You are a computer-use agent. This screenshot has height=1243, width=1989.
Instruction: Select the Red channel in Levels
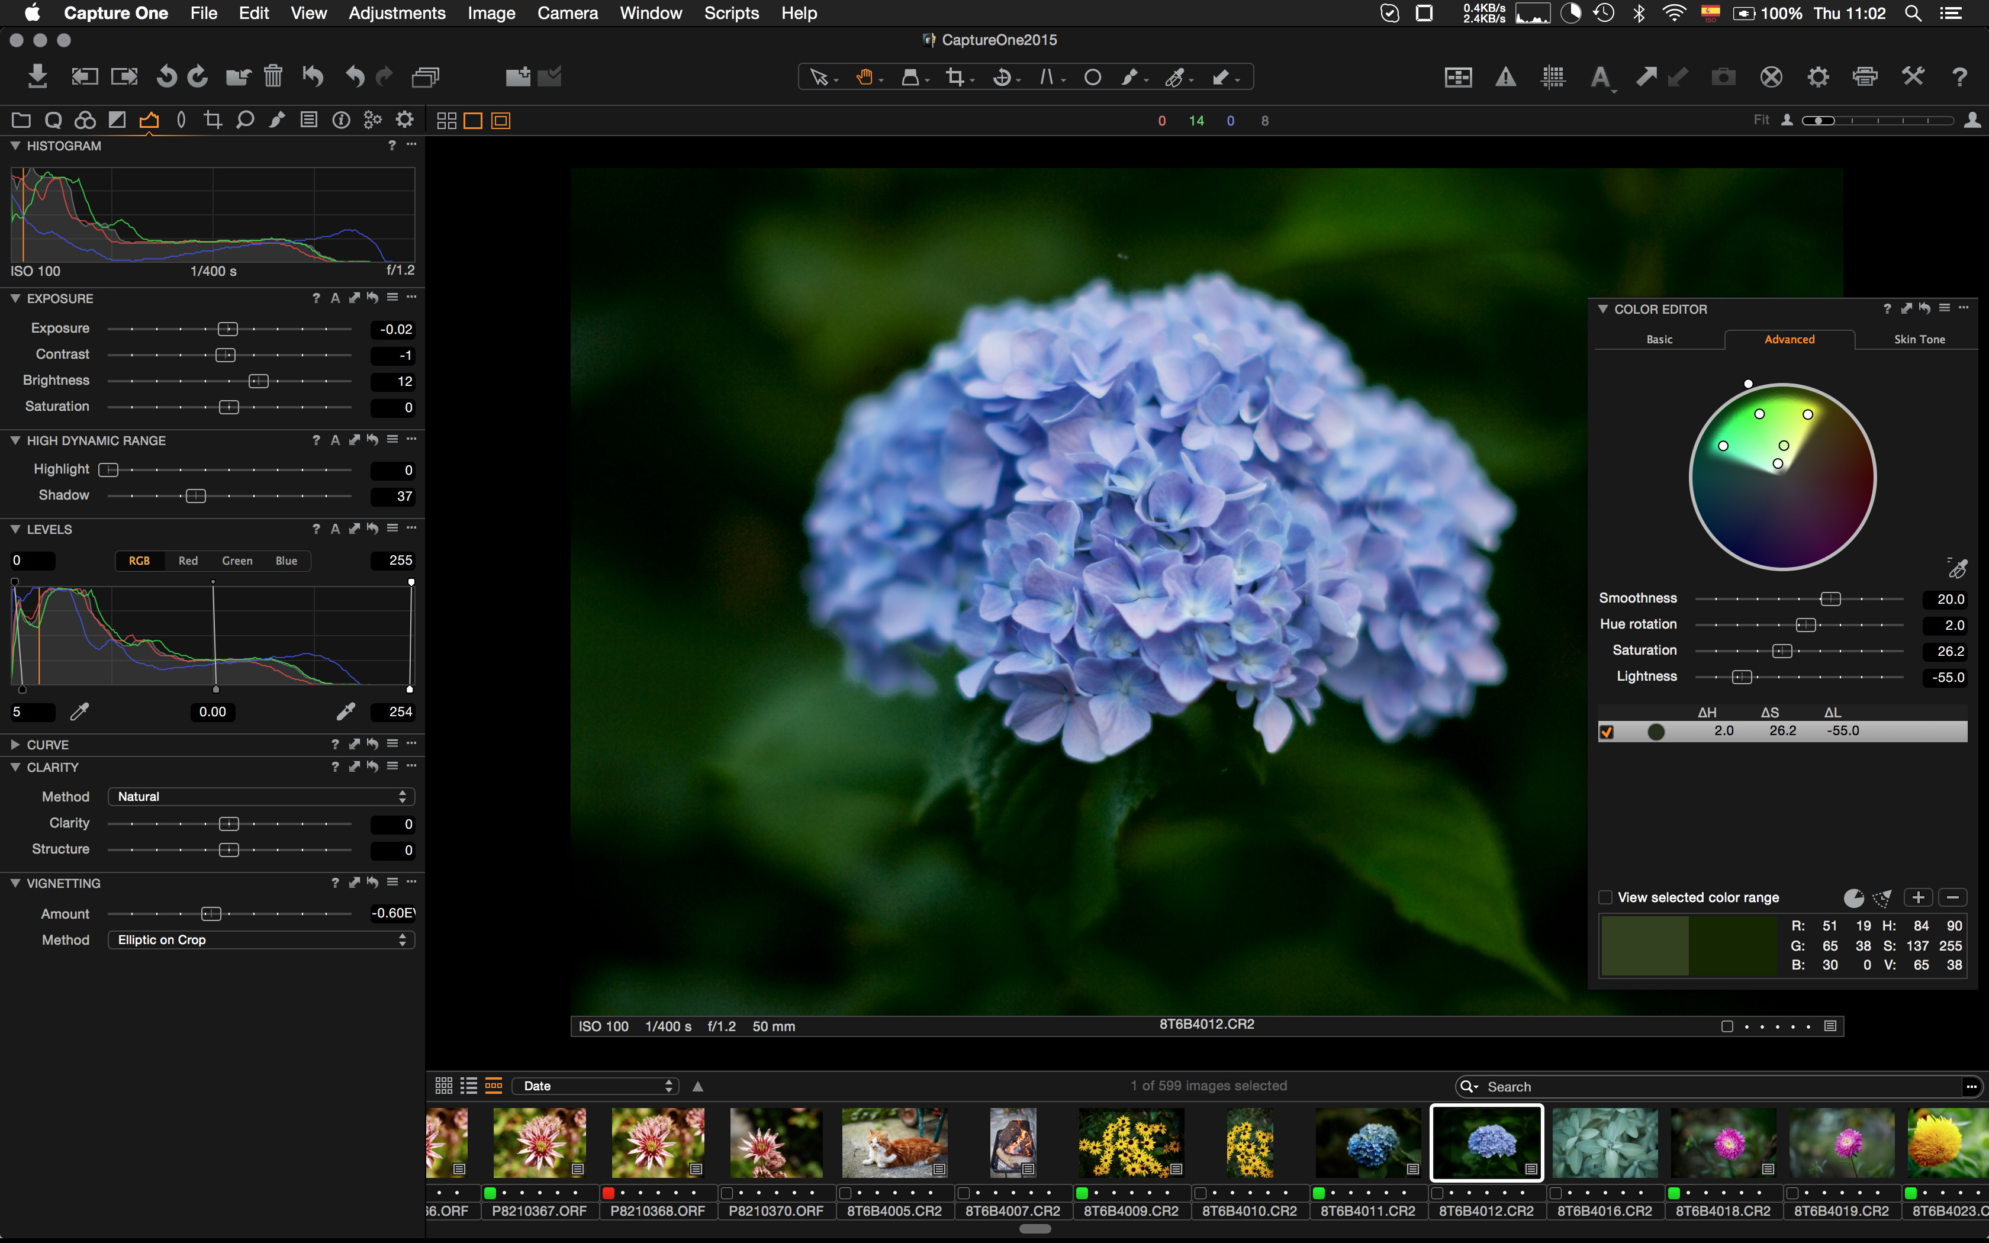(188, 561)
